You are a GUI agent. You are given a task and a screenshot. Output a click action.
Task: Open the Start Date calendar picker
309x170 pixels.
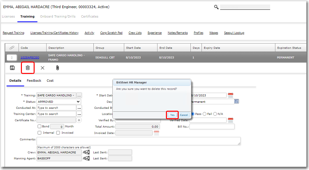point(231,95)
